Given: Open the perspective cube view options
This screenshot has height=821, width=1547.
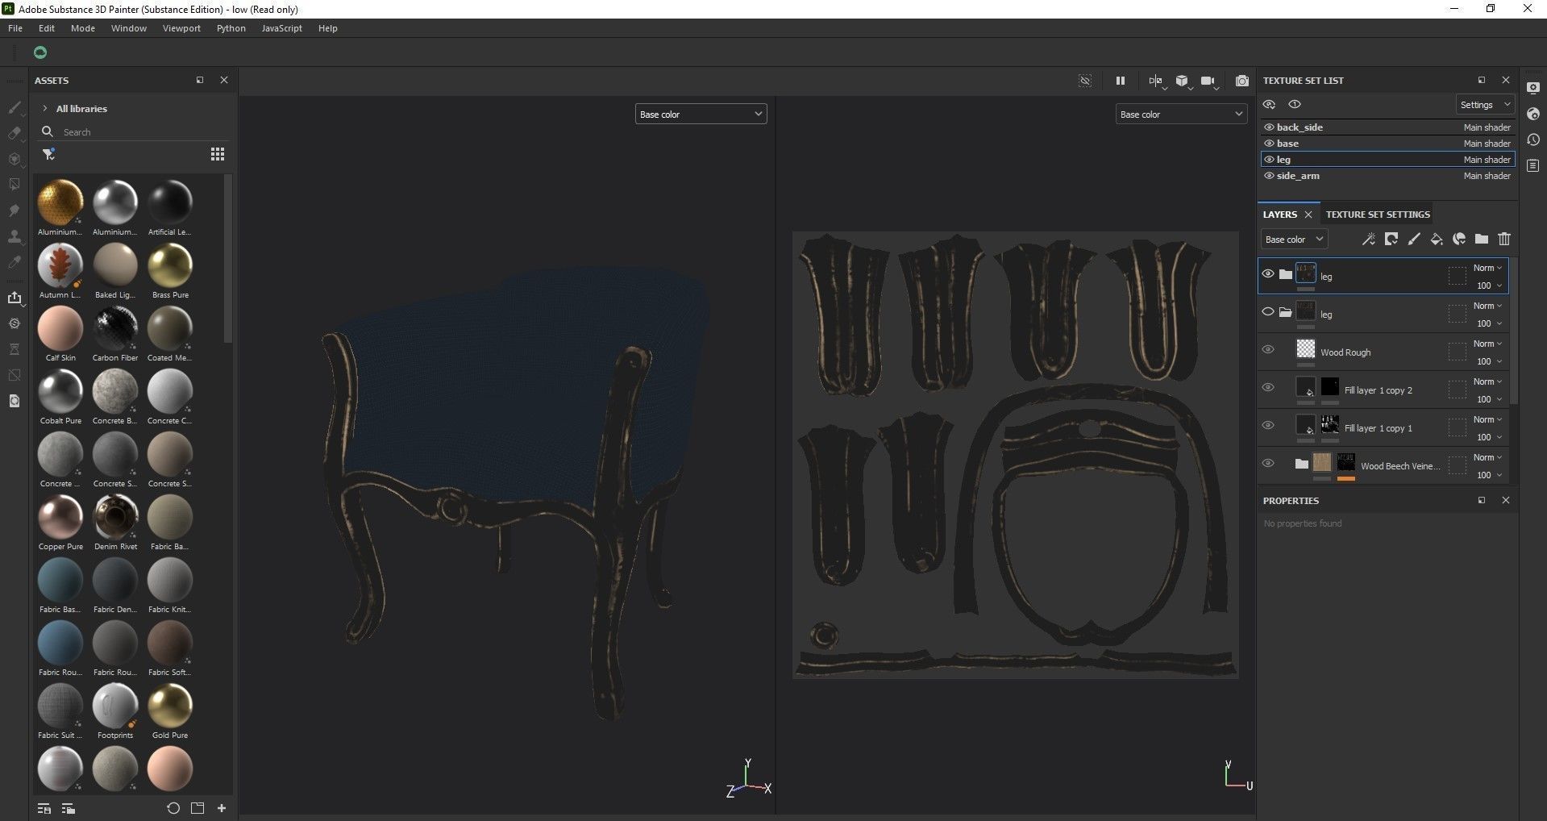Looking at the screenshot, I should [x=1182, y=81].
